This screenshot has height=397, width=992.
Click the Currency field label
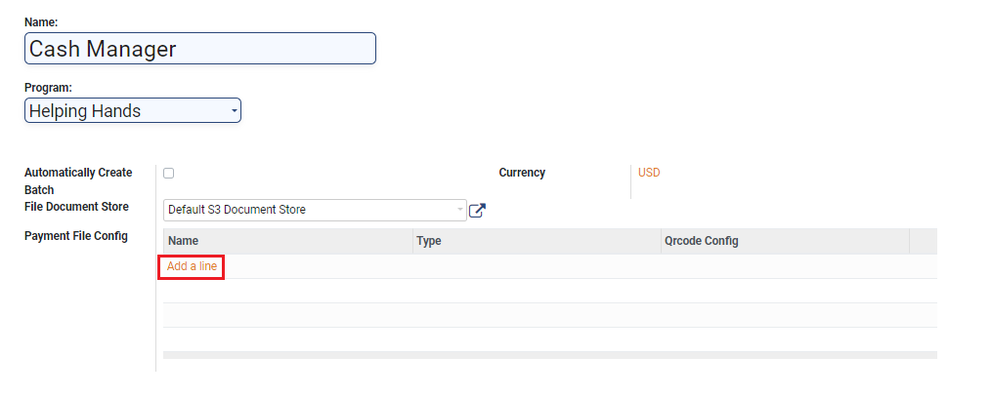pyautogui.click(x=522, y=173)
